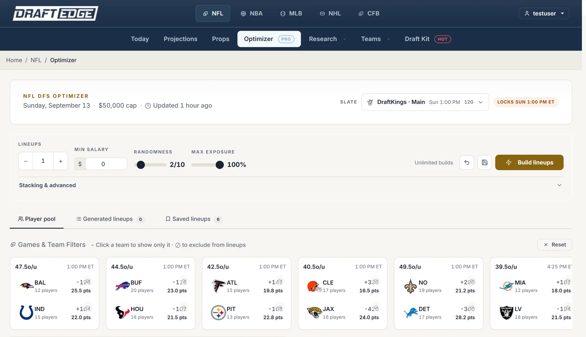Image resolution: width=586 pixels, height=337 pixels.
Task: Open the Generated lineups tab
Action: point(110,219)
